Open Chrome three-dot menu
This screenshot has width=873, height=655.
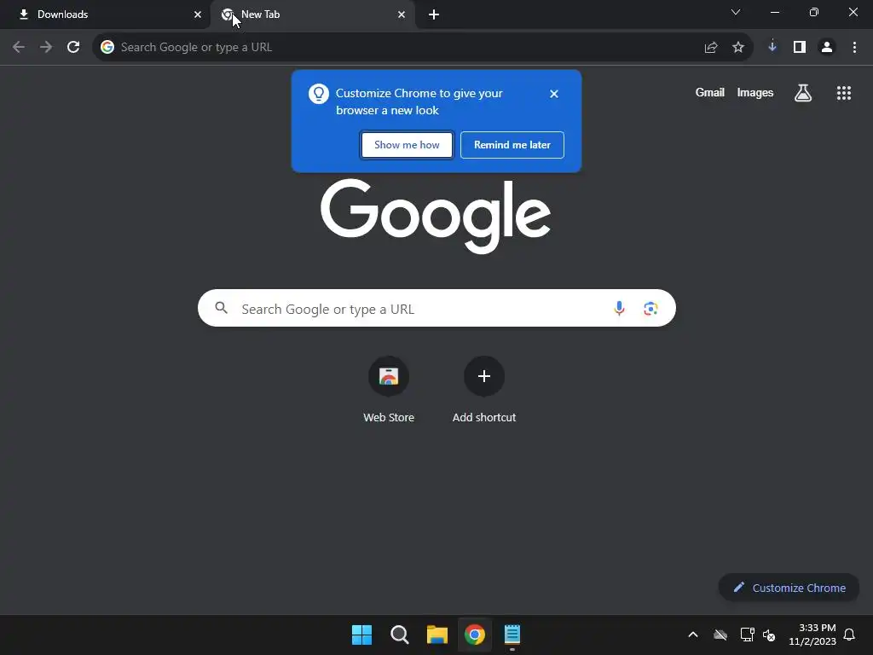coord(854,48)
